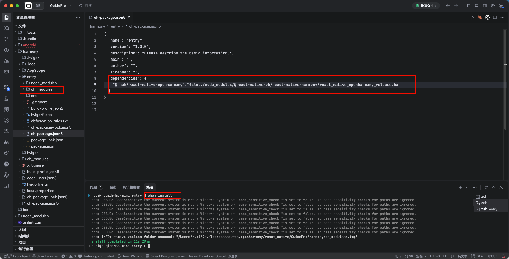Click harmony in the editor breadcrumb
This screenshot has width=509, height=259.
[97, 26]
